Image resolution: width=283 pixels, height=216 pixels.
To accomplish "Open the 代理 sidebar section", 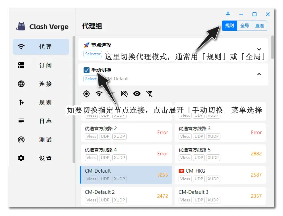I will pyautogui.click(x=41, y=47).
